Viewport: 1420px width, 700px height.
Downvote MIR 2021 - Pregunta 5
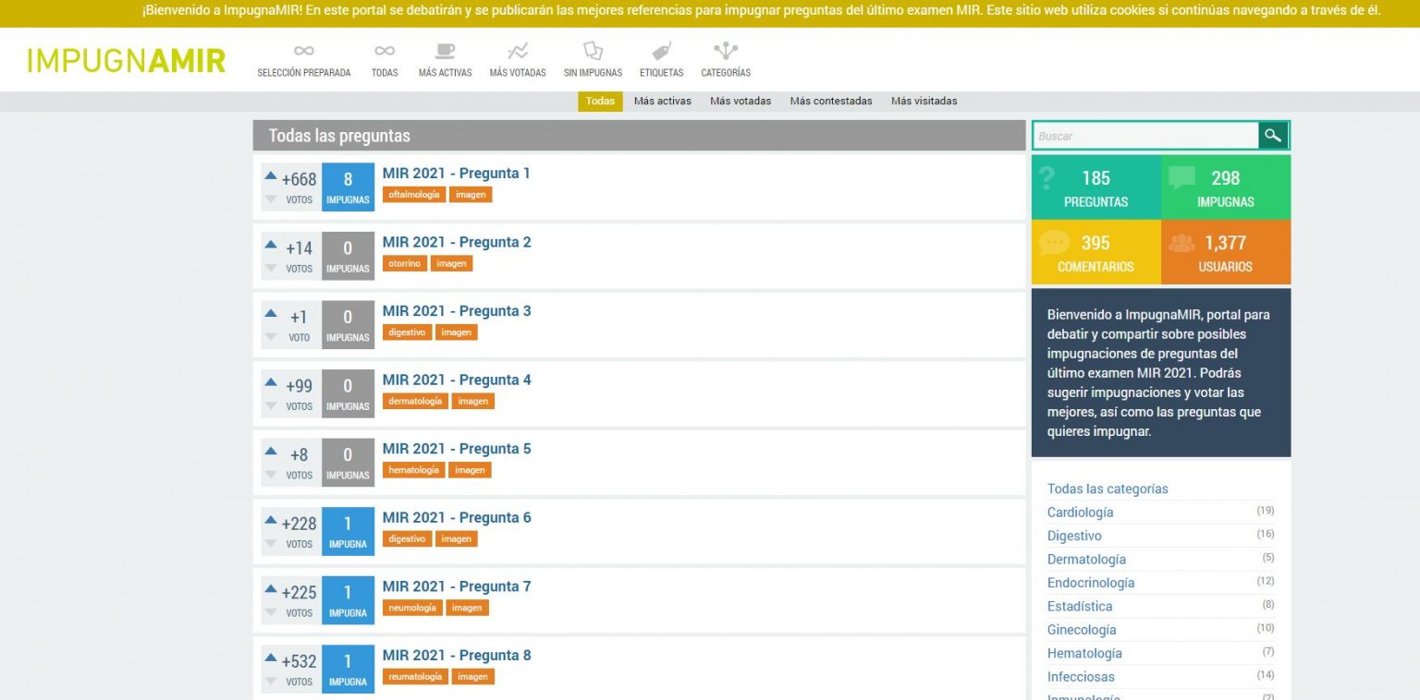[x=271, y=475]
